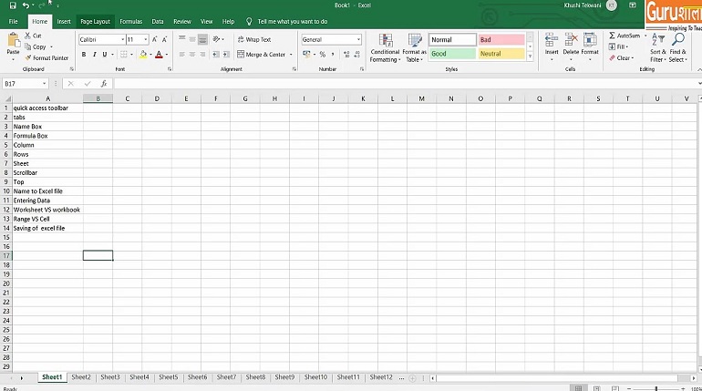Screen dimensions: 702x391
Task: Toggle Wrap Text for the cell
Action: [253, 40]
